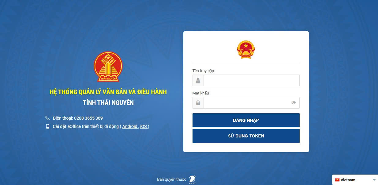Click the user silhouette icon by username field
This screenshot has width=378, height=185.
198,80
